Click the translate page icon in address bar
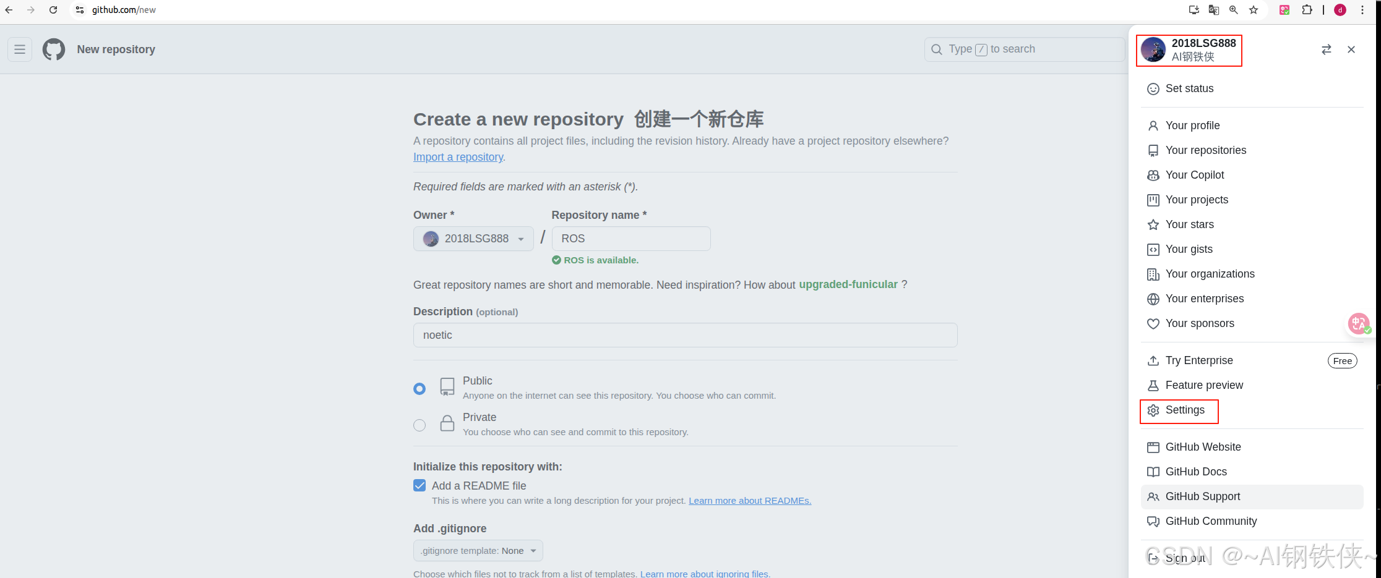 coord(1214,10)
